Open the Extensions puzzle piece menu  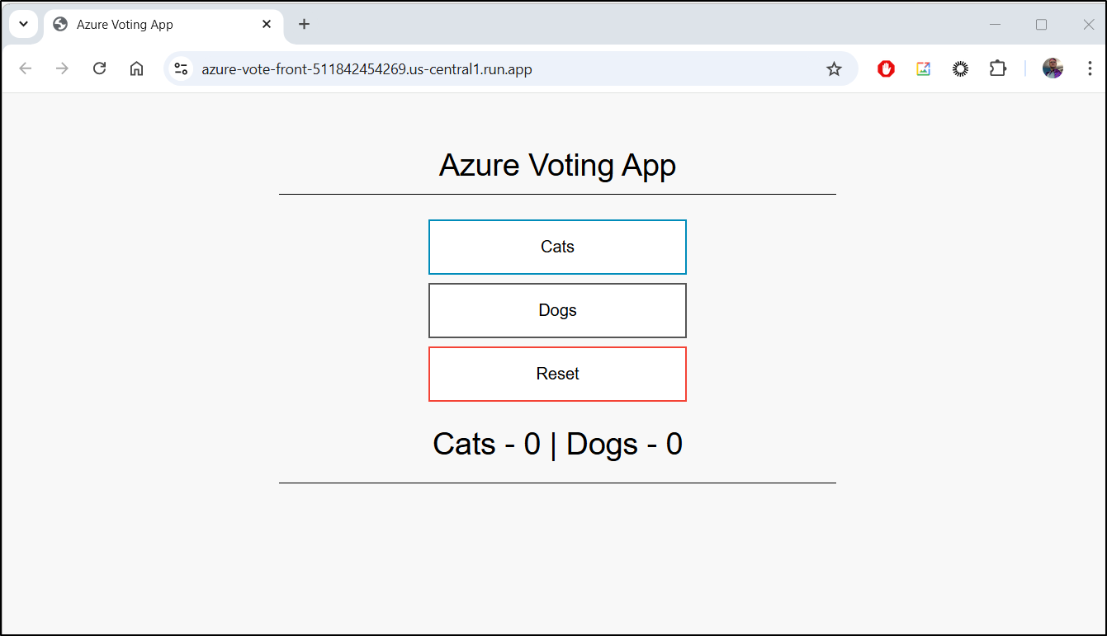click(998, 69)
